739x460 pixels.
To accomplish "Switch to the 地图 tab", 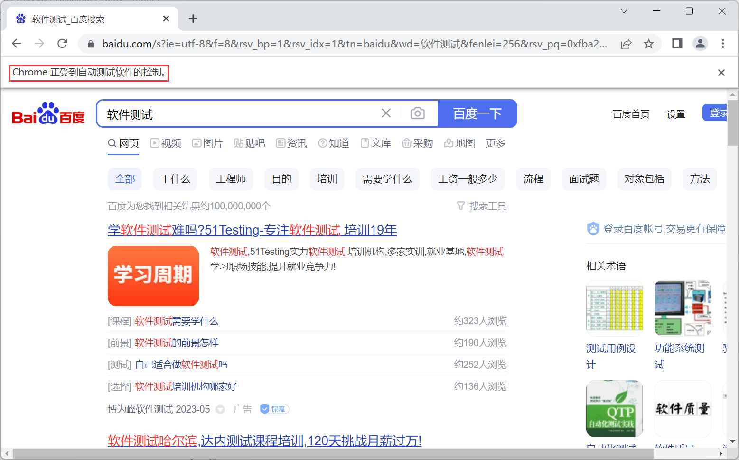I will click(459, 143).
